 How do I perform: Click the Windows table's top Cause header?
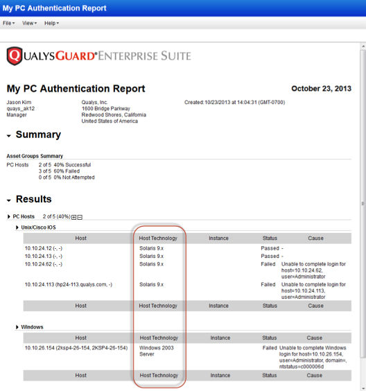pos(315,338)
